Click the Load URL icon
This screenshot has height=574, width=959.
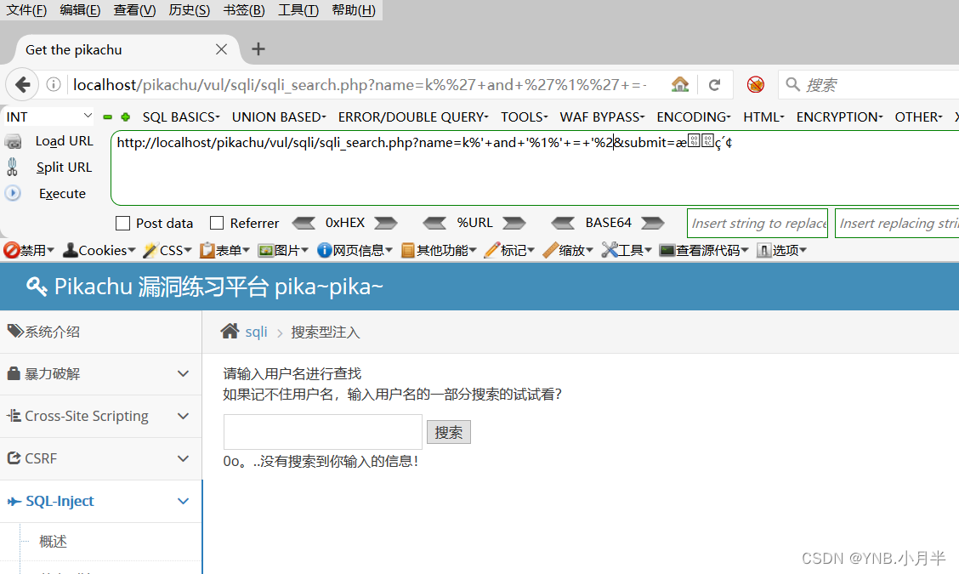pyautogui.click(x=13, y=141)
